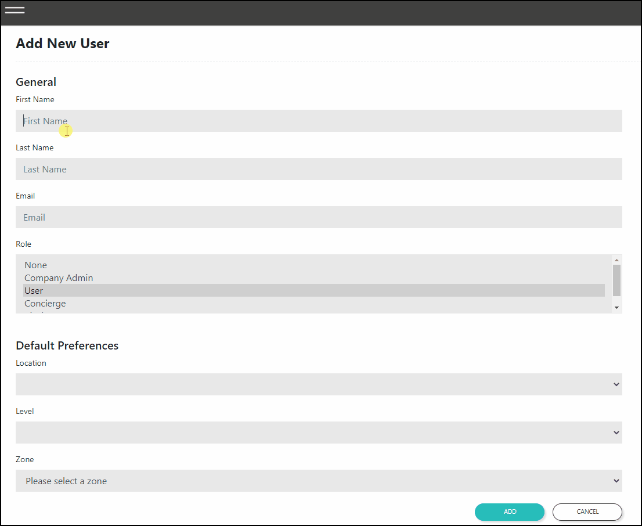Pick the Concierge role option
This screenshot has height=526, width=642.
coord(313,303)
